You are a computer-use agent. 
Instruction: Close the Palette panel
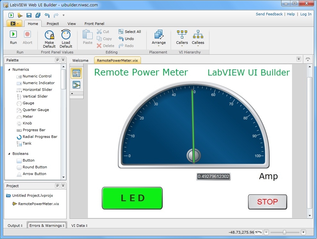click(63, 60)
